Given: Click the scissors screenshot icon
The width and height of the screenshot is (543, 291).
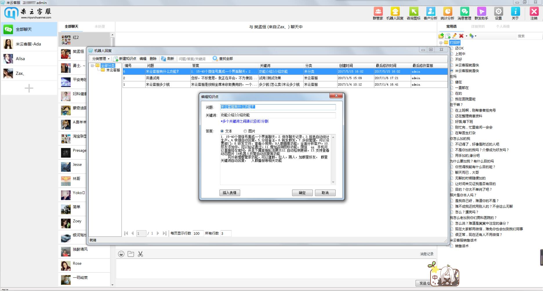Looking at the screenshot, I should pyautogui.click(x=140, y=254).
